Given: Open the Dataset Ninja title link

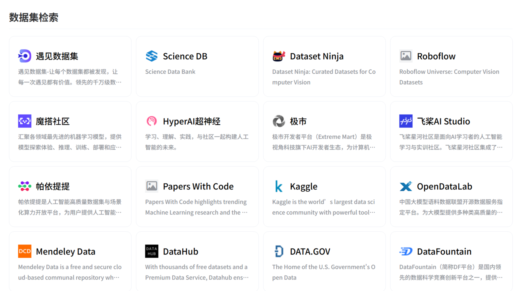Looking at the screenshot, I should coord(317,56).
